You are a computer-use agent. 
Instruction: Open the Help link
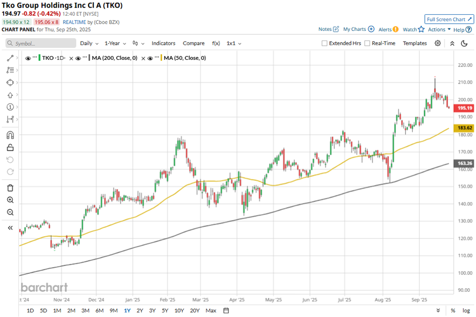[462, 30]
